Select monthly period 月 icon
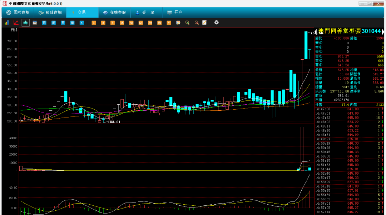386x215 pixels. (x=63, y=22)
